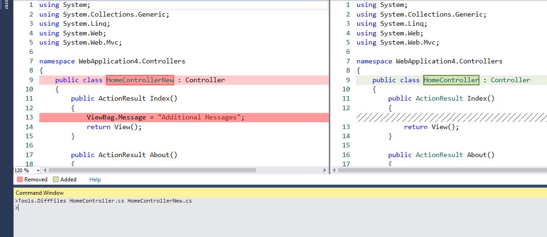
Task: Click left pane scroll-right arrow
Action: coord(325,170)
